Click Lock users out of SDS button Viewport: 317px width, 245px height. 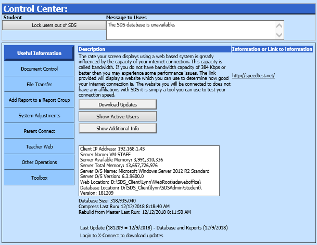(x=54, y=25)
